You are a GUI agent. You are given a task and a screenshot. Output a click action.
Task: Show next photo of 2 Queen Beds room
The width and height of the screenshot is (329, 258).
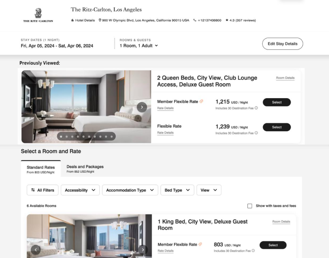(142, 107)
